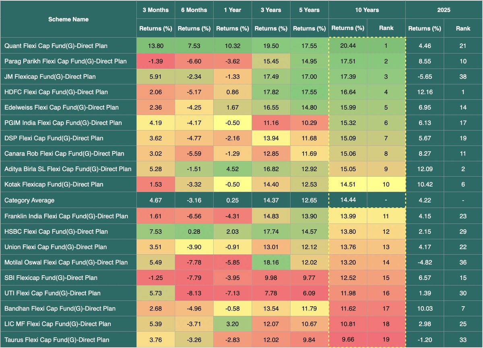Click "JM Flexicap Fund(G)-Direct Plan" scheme name
483x348 pixels.
50,76
